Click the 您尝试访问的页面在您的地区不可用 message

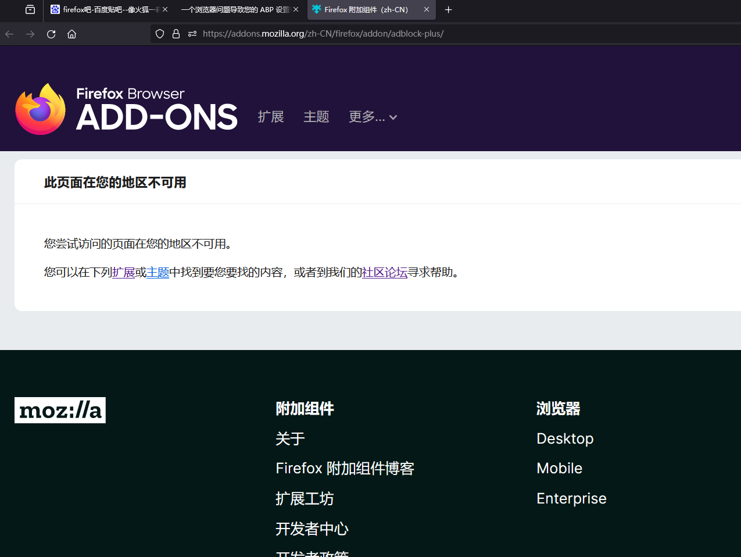point(138,244)
